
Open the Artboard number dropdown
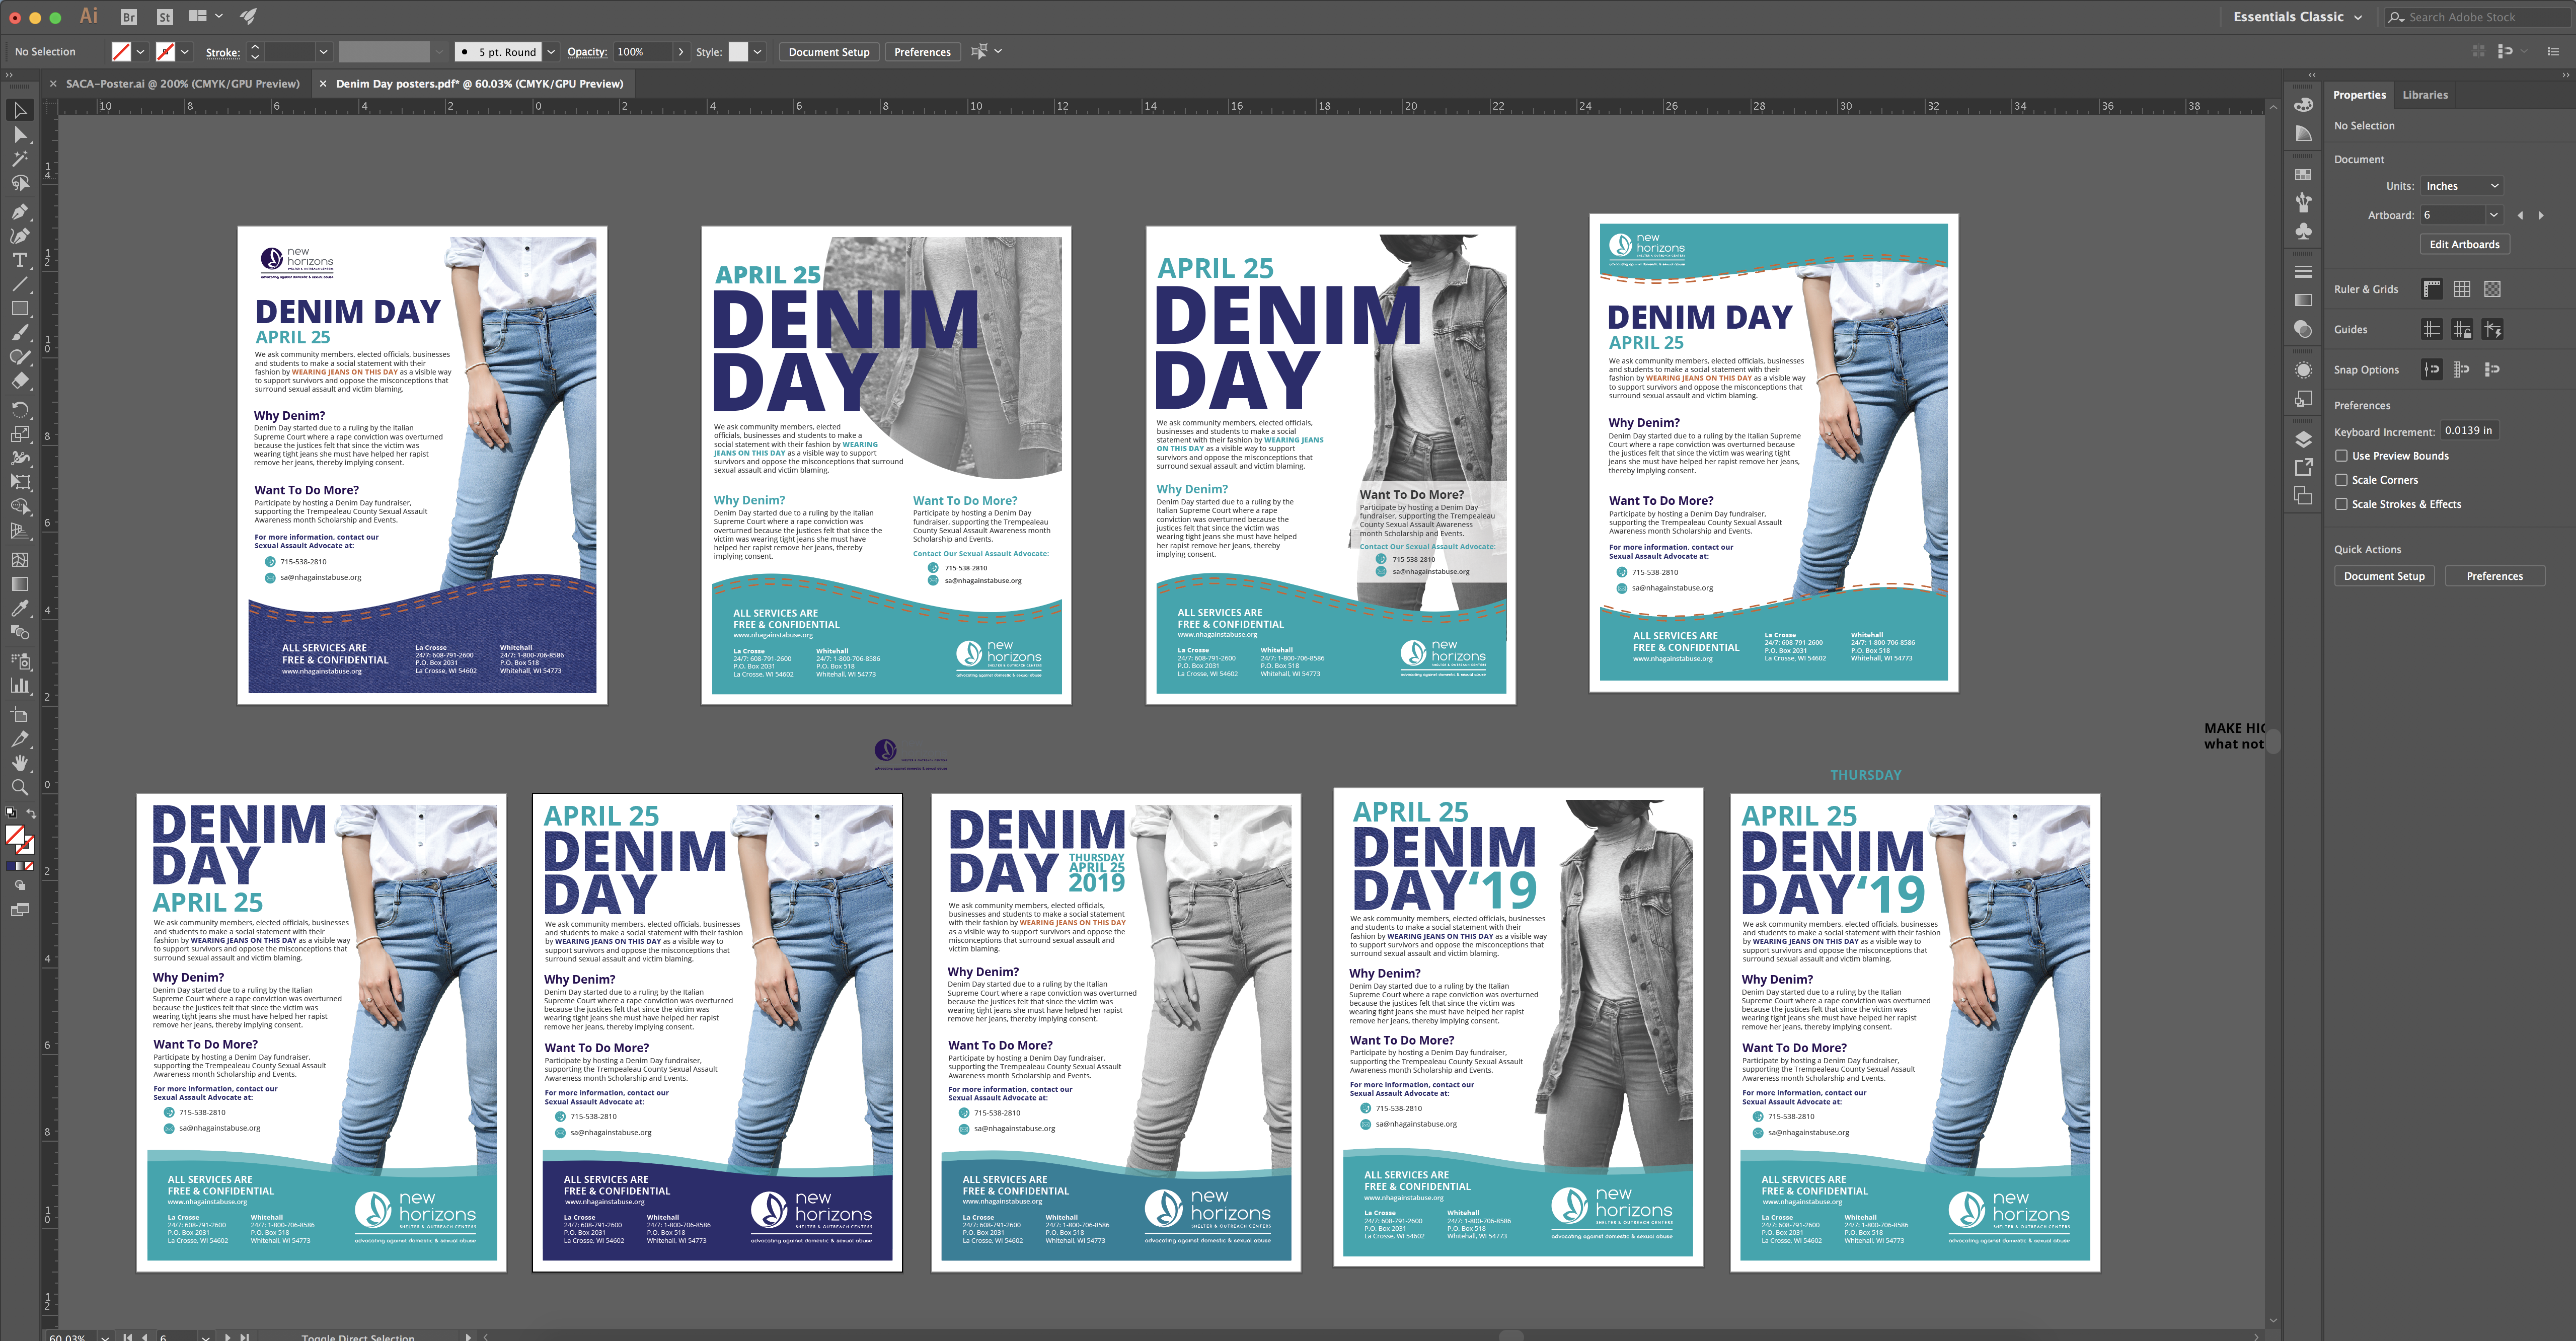(x=2493, y=215)
